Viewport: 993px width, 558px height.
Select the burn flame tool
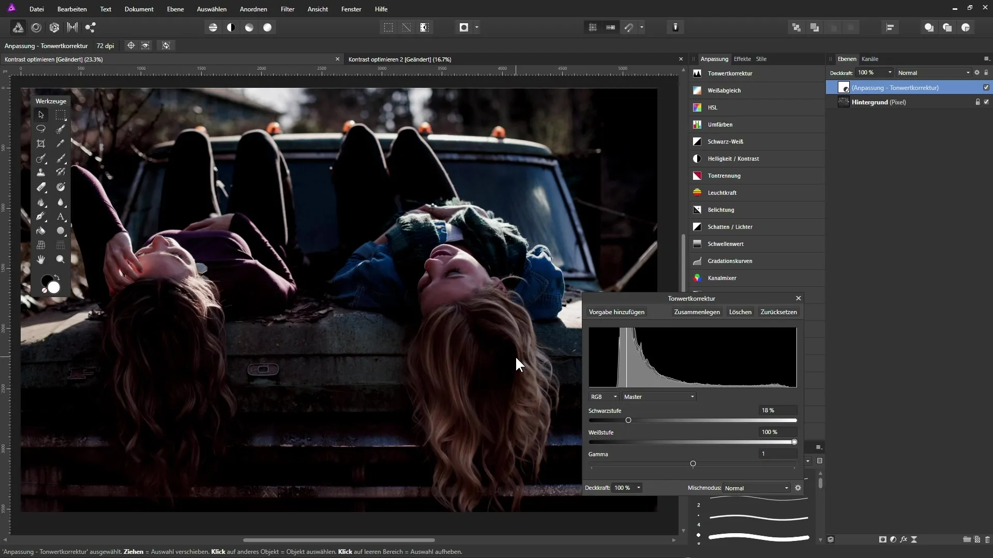click(41, 202)
